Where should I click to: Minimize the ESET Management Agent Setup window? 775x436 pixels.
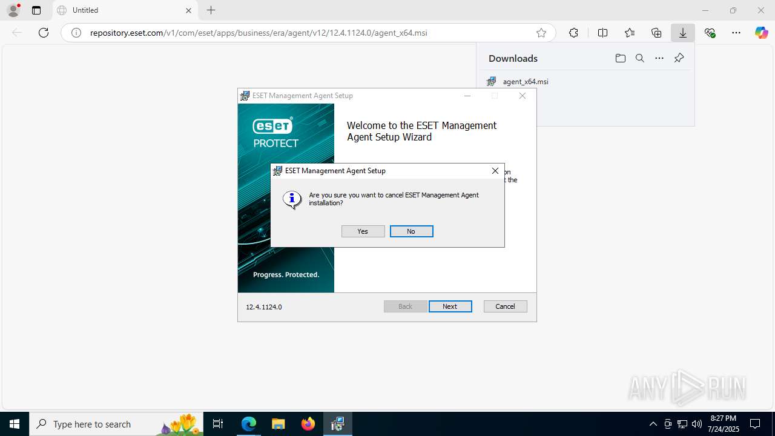coord(467,96)
